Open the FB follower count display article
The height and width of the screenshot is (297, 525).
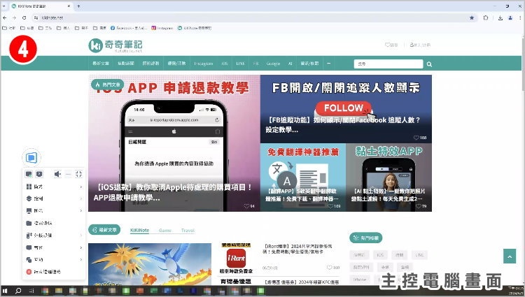[x=346, y=109]
